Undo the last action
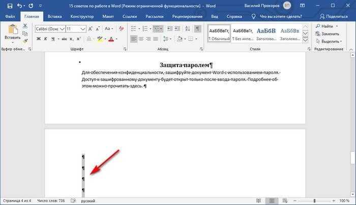 [19, 6]
